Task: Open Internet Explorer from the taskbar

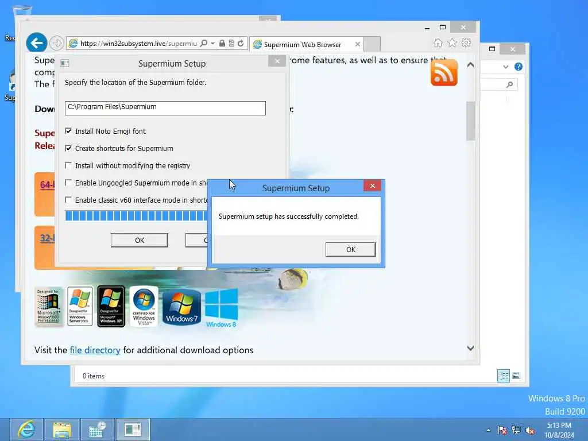Action: pyautogui.click(x=26, y=430)
